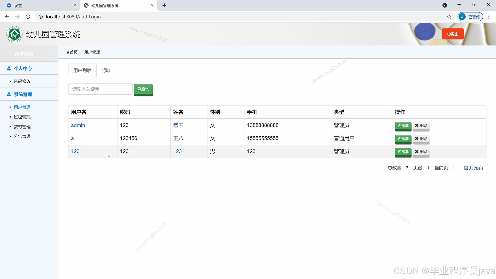
Task: Click the name link 123 in 姓名 column
Action: (177, 151)
